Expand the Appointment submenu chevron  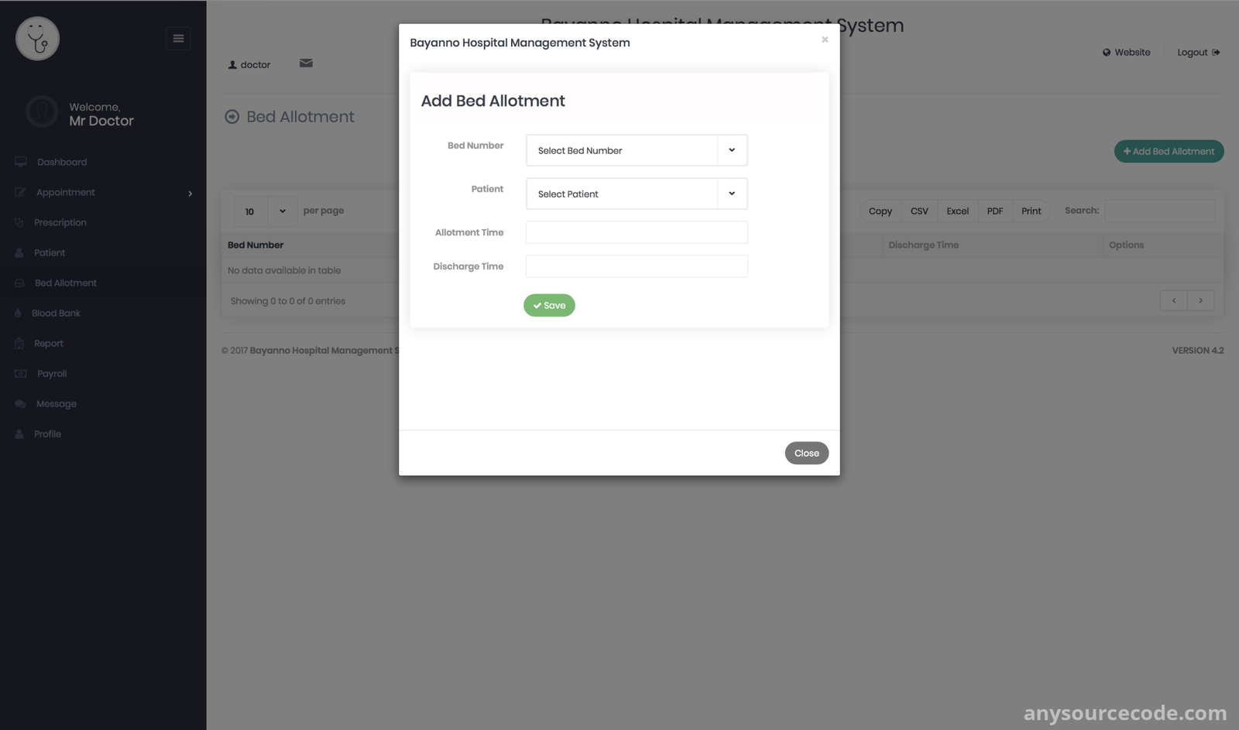(x=190, y=194)
